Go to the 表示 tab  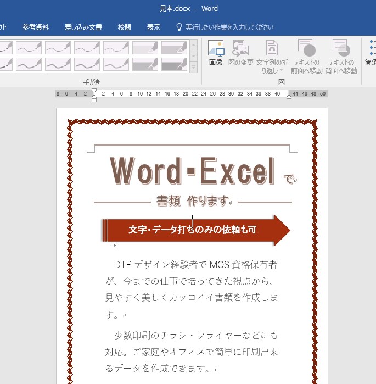tap(153, 27)
